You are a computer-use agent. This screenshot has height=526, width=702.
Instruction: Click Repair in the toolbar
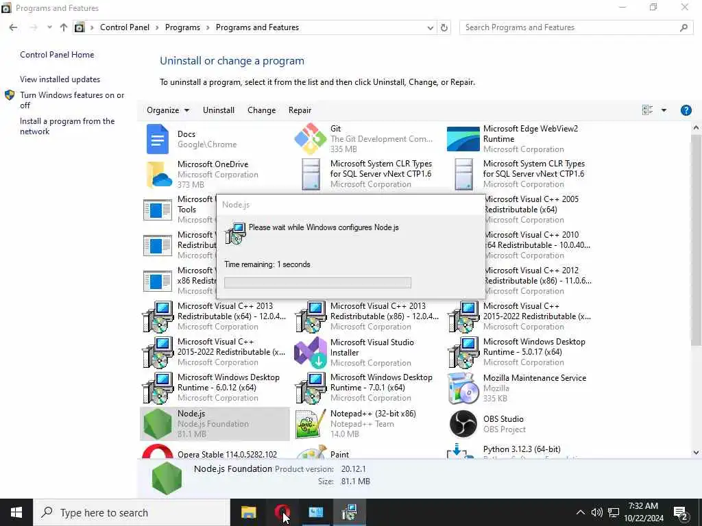(300, 110)
